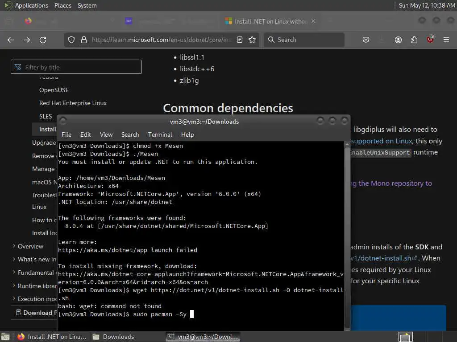The image size is (457, 342).
Task: Expand the What's new section
Action: click(34, 260)
